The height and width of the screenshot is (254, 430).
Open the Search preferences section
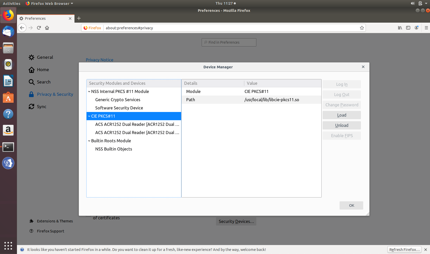coord(40,82)
